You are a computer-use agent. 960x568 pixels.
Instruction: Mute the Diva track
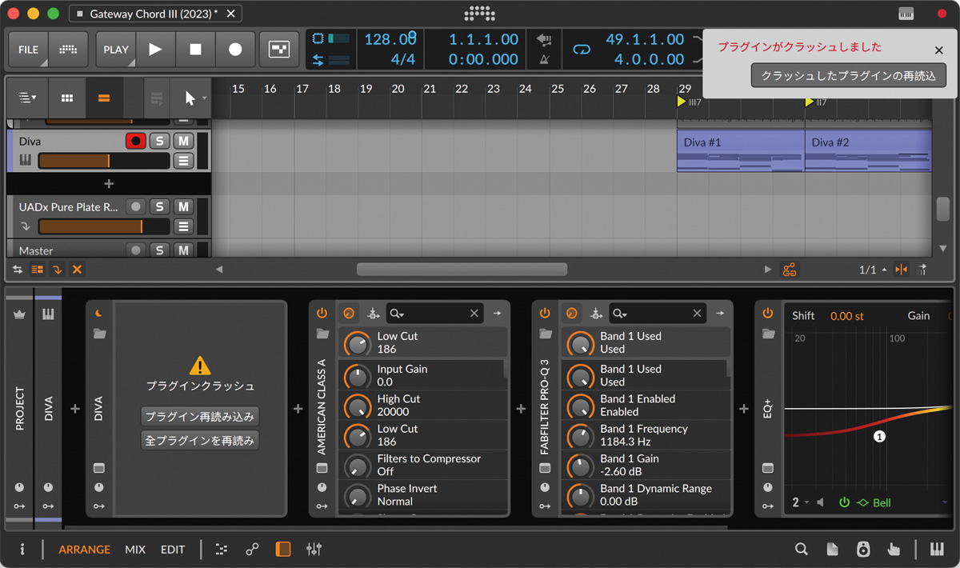pos(184,141)
